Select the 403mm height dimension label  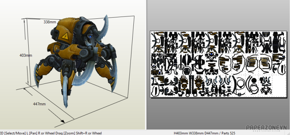tap(26, 55)
